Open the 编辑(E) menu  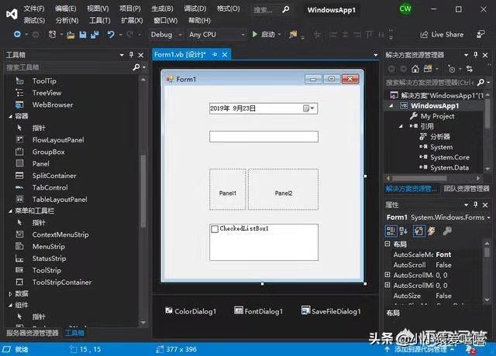[x=65, y=9]
